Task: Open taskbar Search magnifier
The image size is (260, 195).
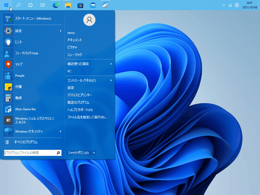Action: tap(18, 5)
